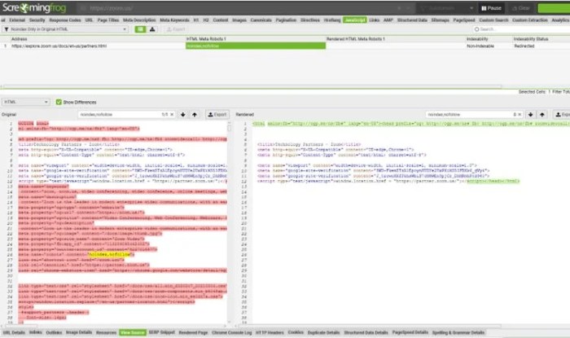Click highlighted noindex,nofollow text in Original source
This screenshot has height=338, width=570.
click(109, 255)
